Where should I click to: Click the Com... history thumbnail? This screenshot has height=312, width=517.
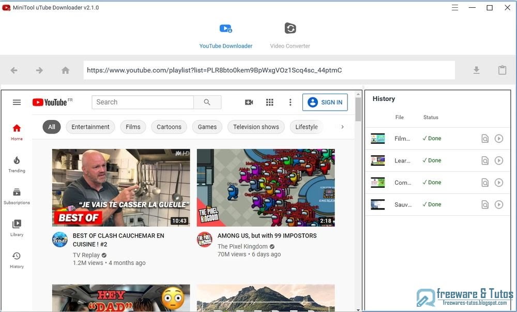[378, 182]
